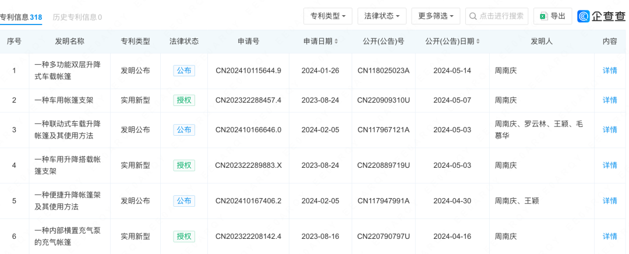
Task: Click publication number CN117947991A
Action: coord(383,200)
